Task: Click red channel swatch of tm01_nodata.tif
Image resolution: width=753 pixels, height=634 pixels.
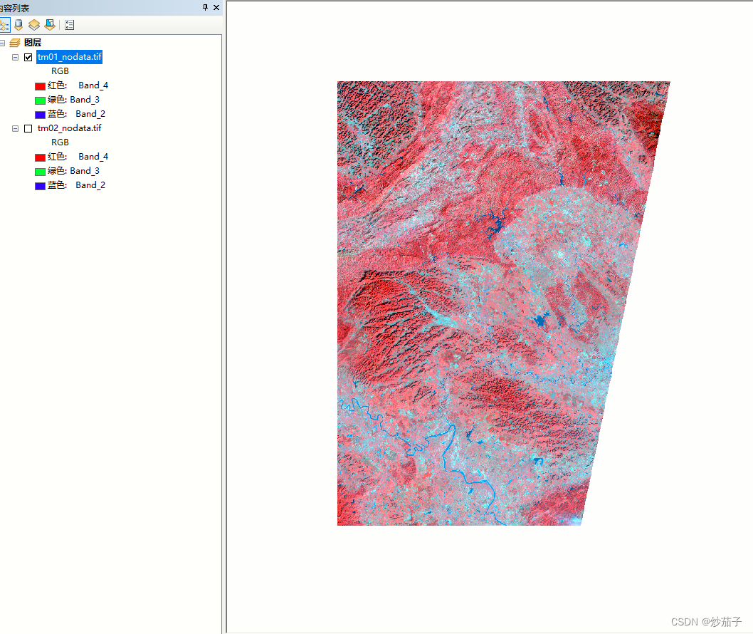Action: tap(41, 86)
